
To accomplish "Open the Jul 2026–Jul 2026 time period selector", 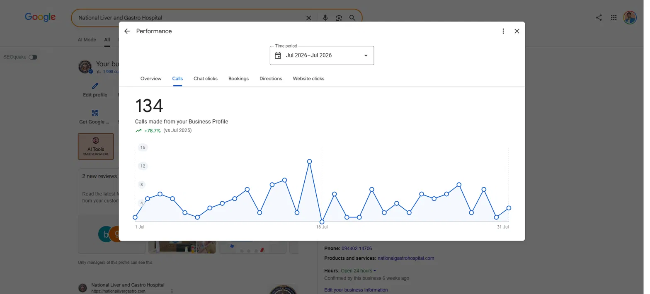I will [x=322, y=55].
